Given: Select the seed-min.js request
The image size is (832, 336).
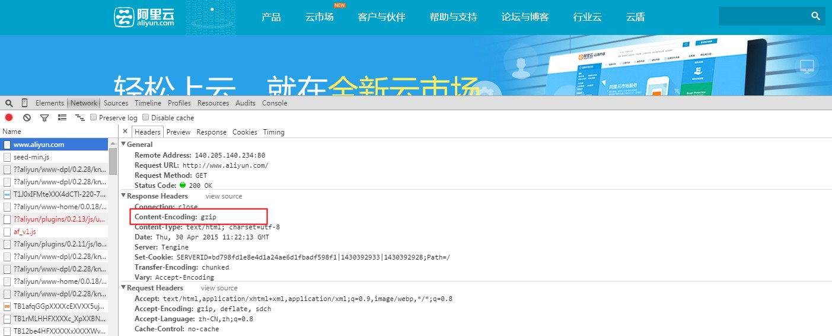Looking at the screenshot, I should pos(31,157).
